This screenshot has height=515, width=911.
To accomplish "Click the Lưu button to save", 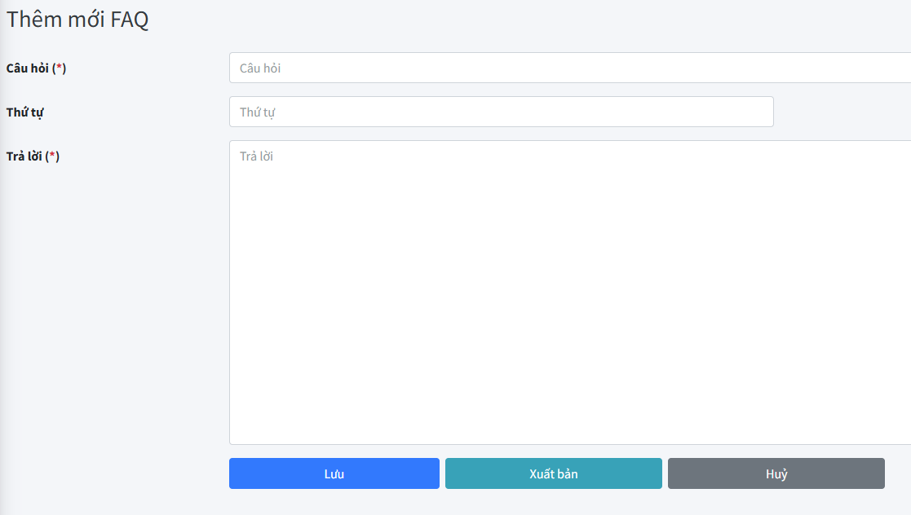I will point(334,473).
